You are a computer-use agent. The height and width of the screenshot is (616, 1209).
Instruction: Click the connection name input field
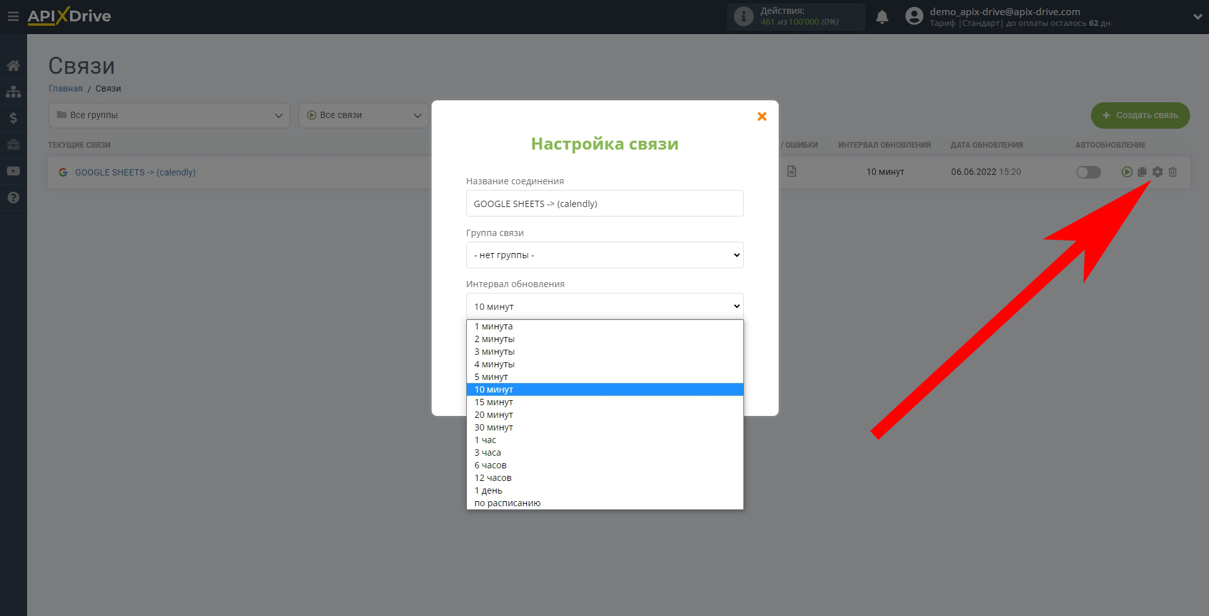(x=604, y=203)
